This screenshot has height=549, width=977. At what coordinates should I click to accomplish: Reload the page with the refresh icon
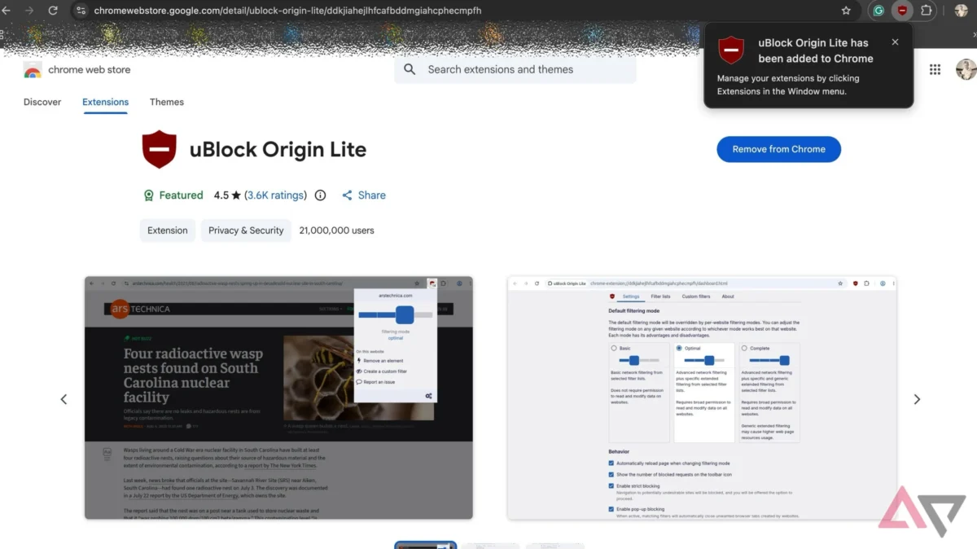coord(54,11)
